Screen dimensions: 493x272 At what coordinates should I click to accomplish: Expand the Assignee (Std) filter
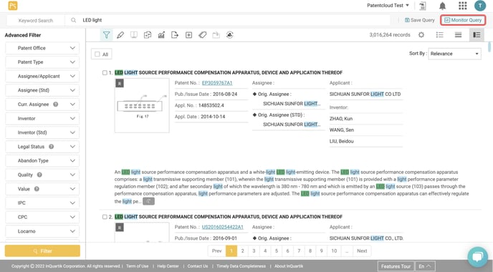(42, 90)
